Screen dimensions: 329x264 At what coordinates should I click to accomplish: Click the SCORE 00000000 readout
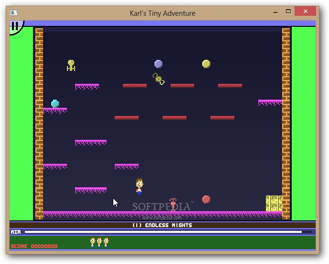pyautogui.click(x=34, y=246)
